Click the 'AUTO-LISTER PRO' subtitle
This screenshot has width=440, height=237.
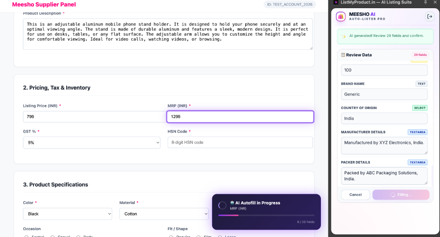coord(367,19)
